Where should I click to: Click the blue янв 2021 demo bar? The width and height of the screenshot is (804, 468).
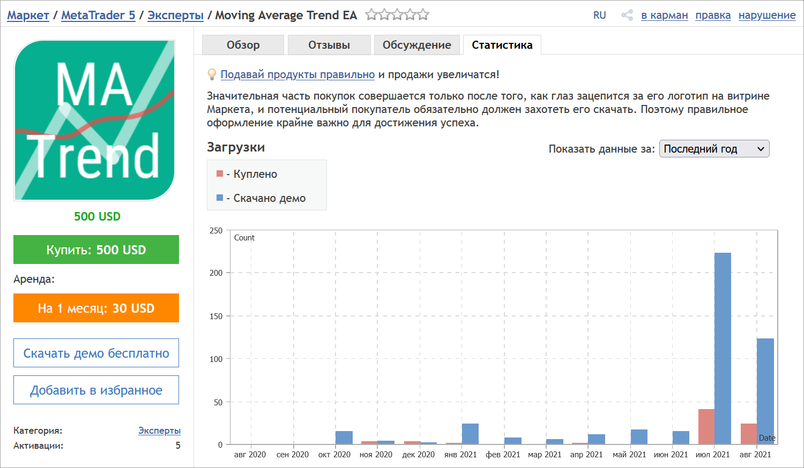coord(470,434)
